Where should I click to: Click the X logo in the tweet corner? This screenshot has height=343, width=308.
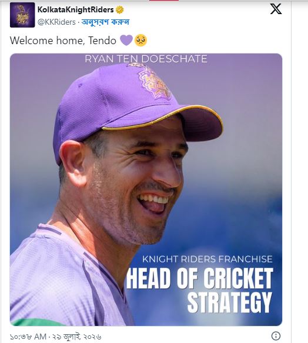pos(276,9)
